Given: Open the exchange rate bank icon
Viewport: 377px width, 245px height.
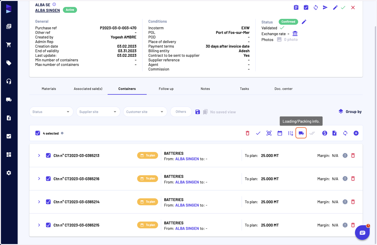Looking at the screenshot, I should [x=295, y=34].
